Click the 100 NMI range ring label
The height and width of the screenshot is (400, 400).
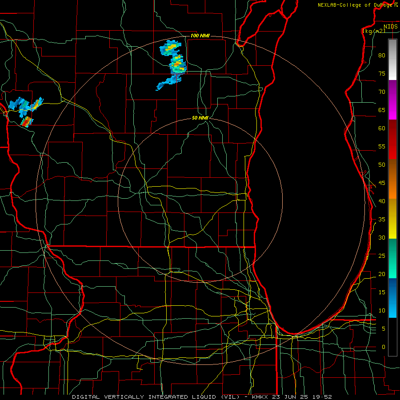[200, 36]
